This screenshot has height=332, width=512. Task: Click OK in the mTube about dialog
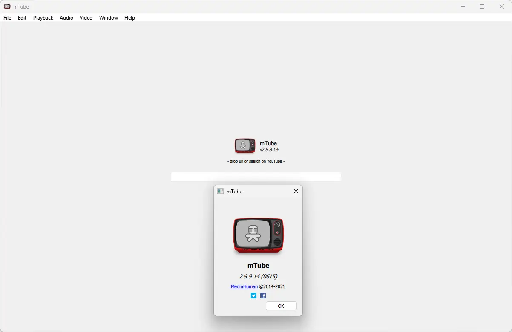[281, 306]
